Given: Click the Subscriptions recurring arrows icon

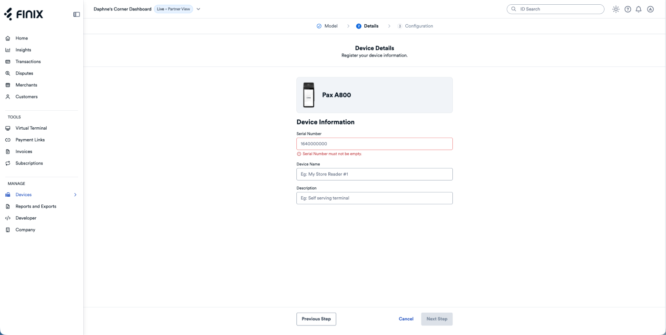Looking at the screenshot, I should coord(8,163).
